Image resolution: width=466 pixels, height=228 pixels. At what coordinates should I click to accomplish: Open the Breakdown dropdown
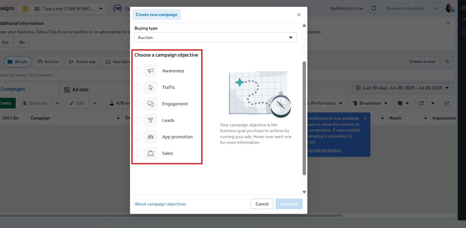(x=370, y=103)
